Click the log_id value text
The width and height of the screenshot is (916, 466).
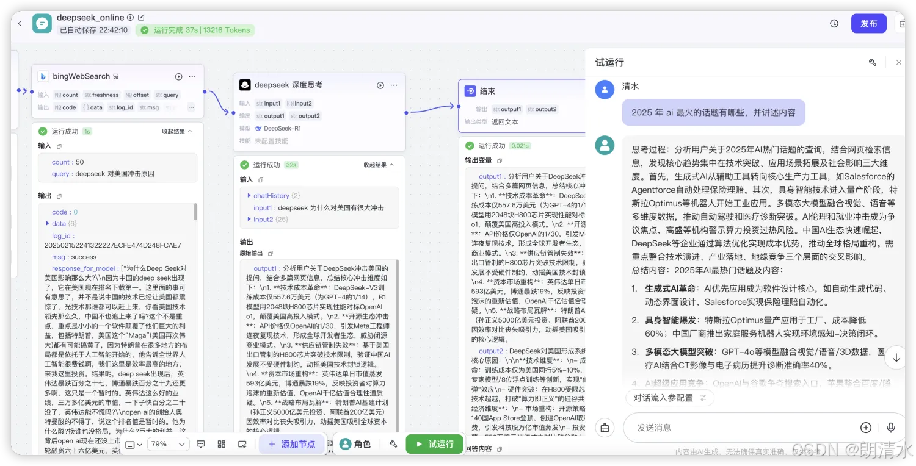click(x=112, y=245)
